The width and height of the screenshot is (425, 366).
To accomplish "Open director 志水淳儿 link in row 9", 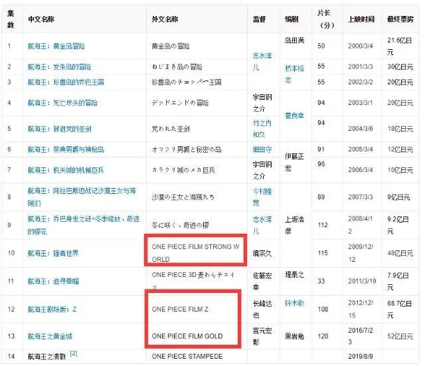I will 262,225.
